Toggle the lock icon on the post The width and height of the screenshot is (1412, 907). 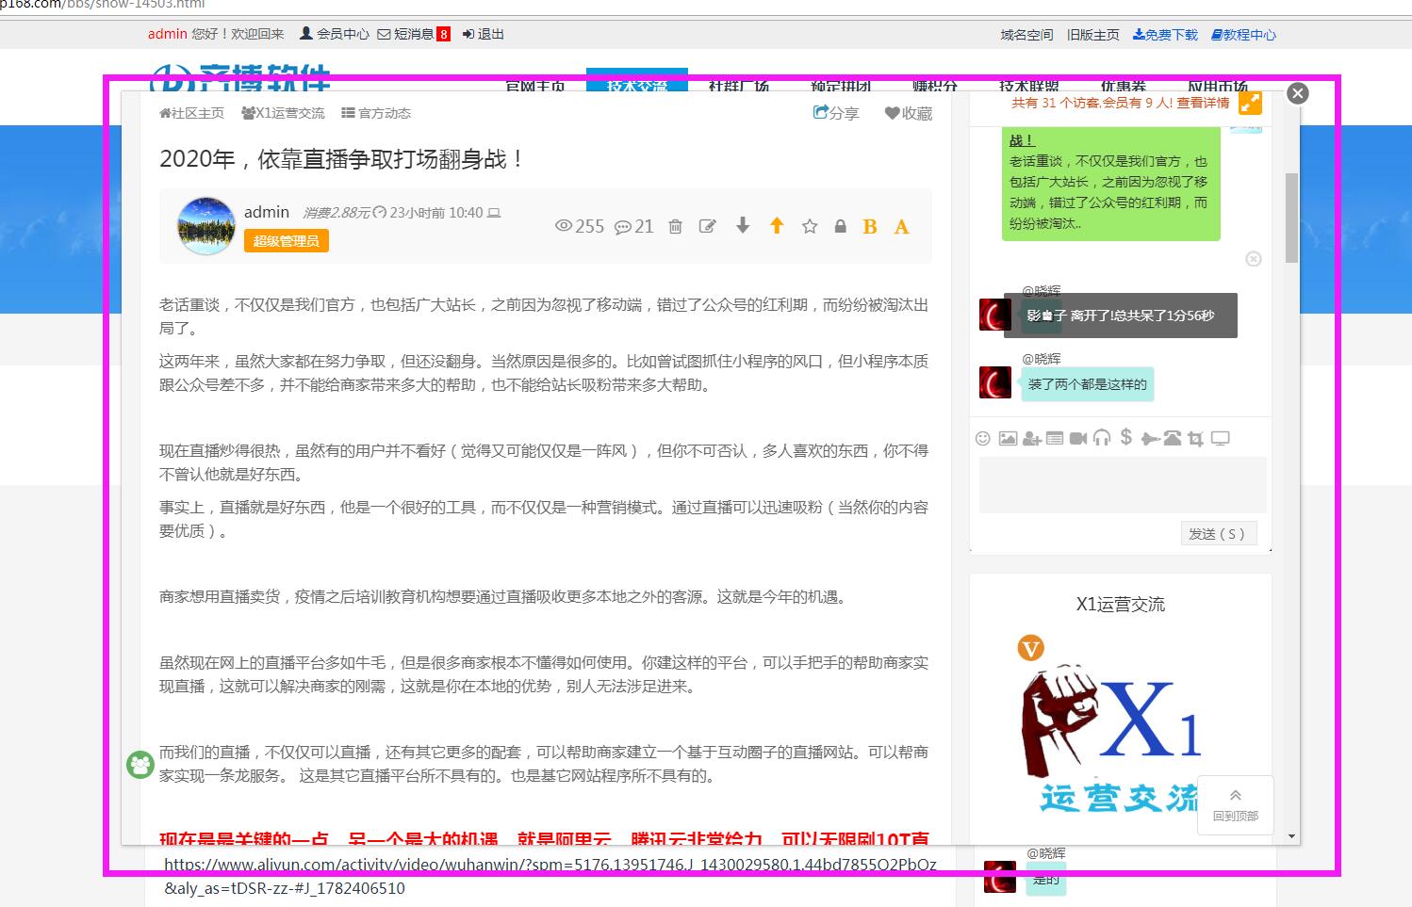click(840, 226)
